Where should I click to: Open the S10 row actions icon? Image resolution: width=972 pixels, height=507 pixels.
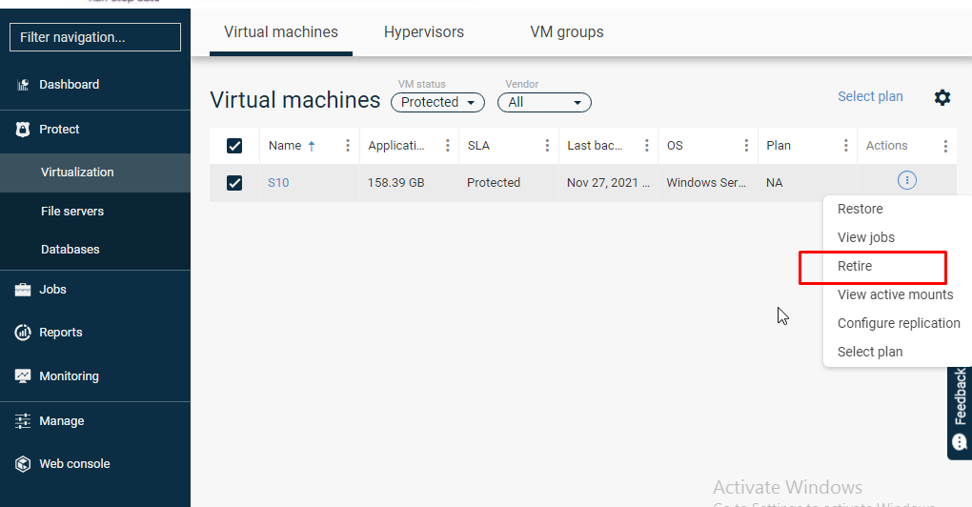(907, 180)
